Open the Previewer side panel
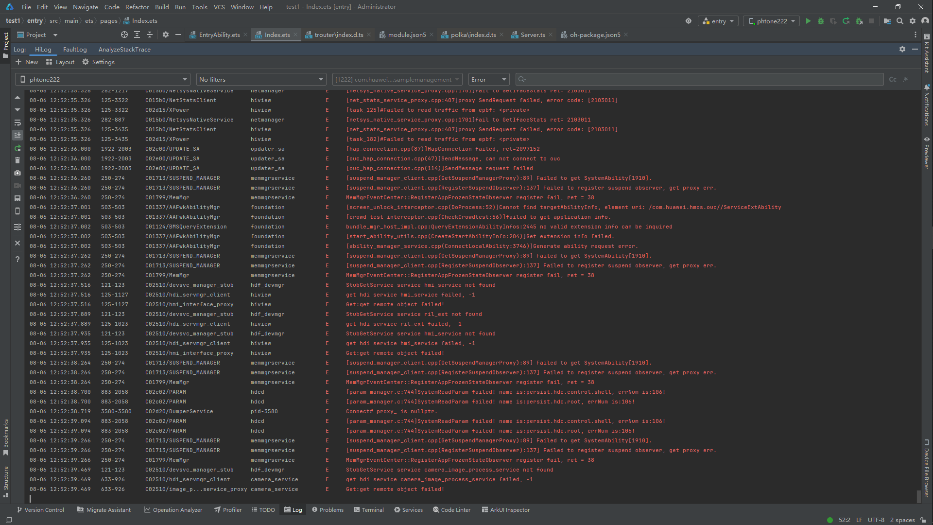The height and width of the screenshot is (525, 933). [x=927, y=152]
